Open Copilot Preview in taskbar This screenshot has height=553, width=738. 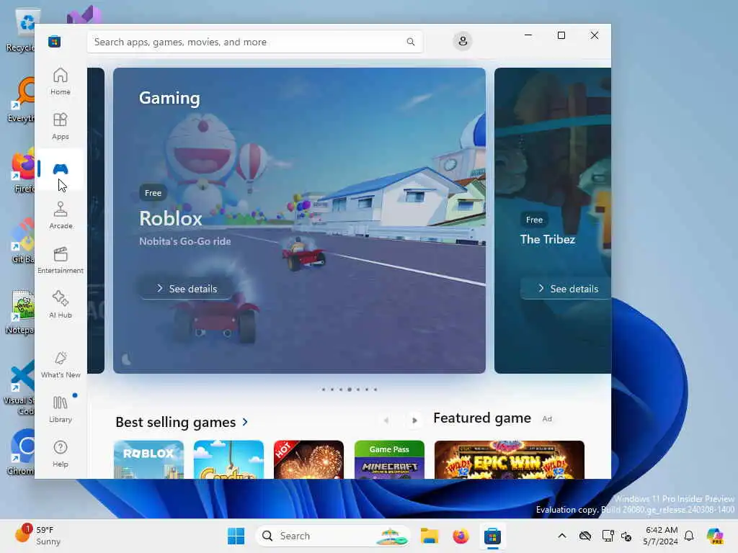(715, 536)
